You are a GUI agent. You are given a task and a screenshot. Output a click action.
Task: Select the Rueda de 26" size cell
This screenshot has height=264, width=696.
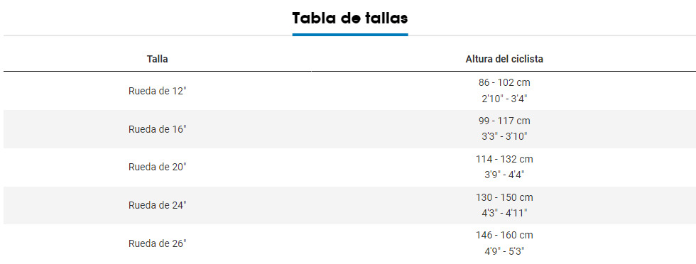158,243
